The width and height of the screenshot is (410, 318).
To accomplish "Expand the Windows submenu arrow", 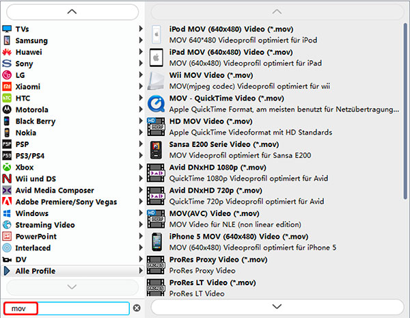I will tap(141, 213).
